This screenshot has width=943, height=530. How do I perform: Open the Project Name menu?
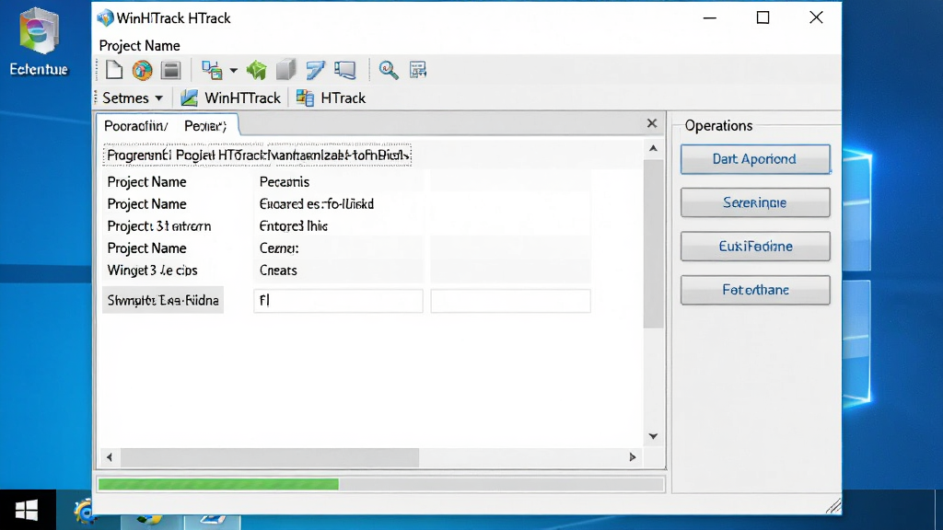140,46
